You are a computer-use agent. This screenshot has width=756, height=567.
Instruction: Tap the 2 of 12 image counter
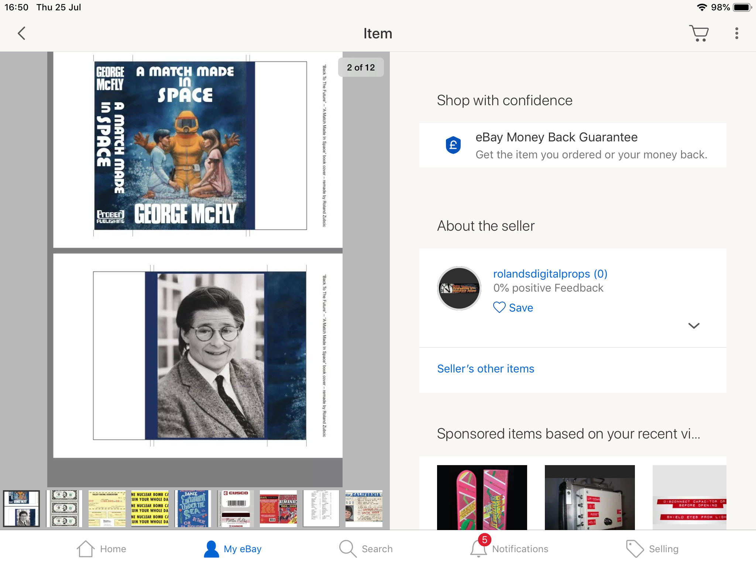tap(361, 67)
